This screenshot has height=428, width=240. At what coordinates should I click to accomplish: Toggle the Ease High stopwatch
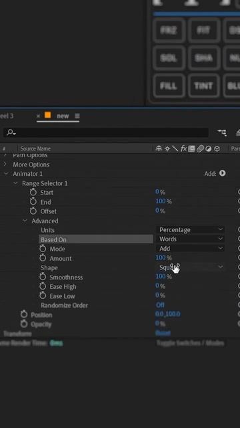pos(43,286)
